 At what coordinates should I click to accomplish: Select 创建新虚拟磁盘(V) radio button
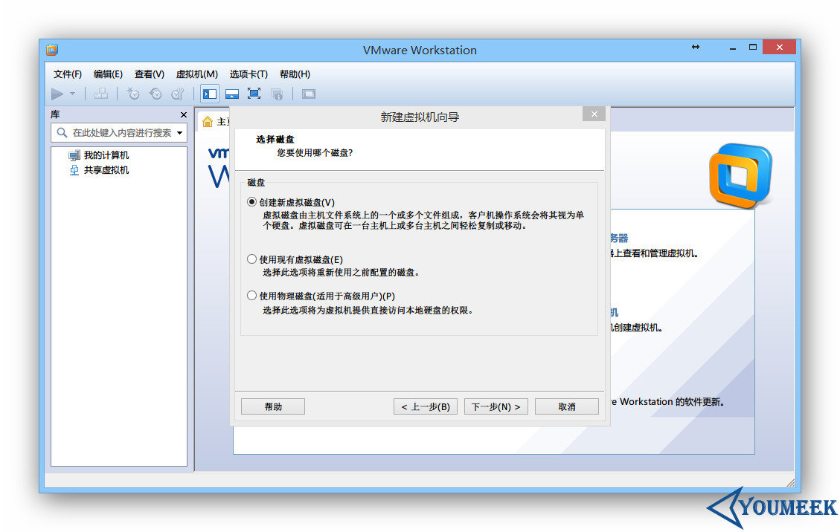[x=252, y=201]
